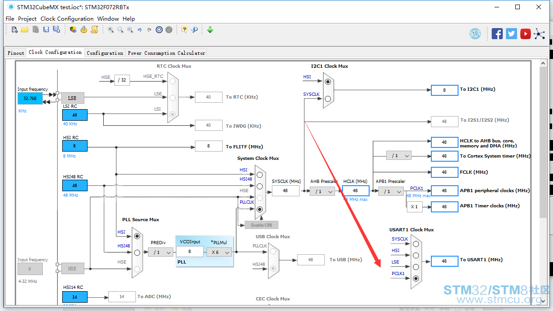
Task: Open the AHB Prescaler dropdown
Action: click(x=322, y=191)
